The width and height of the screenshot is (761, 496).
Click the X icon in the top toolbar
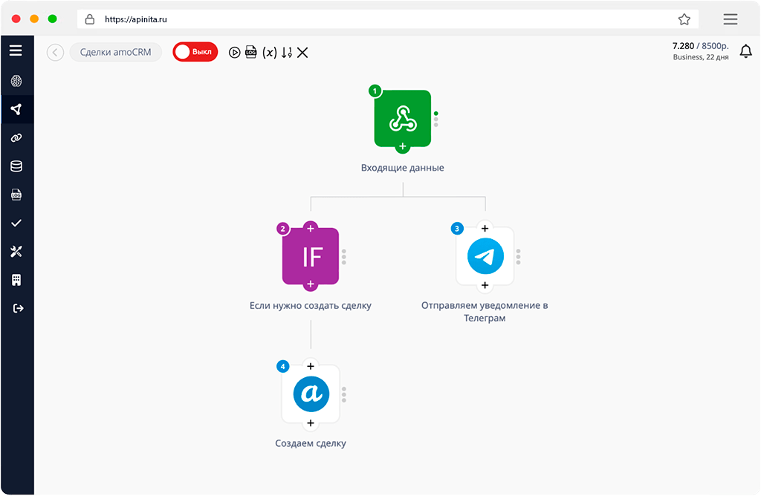coord(302,53)
